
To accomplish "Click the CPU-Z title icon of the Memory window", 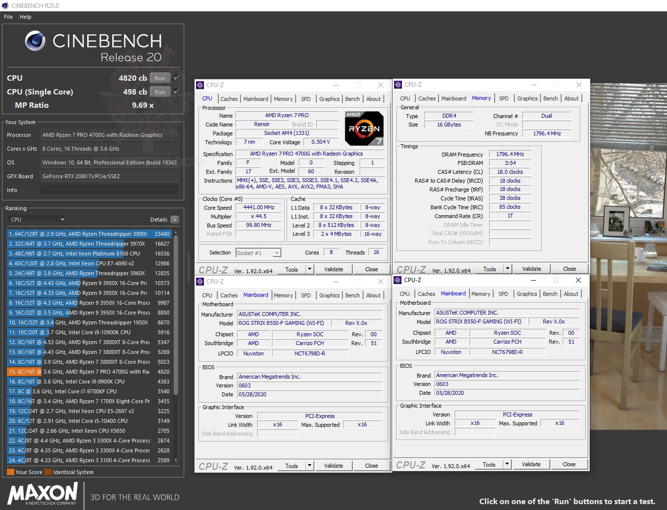I will (398, 85).
